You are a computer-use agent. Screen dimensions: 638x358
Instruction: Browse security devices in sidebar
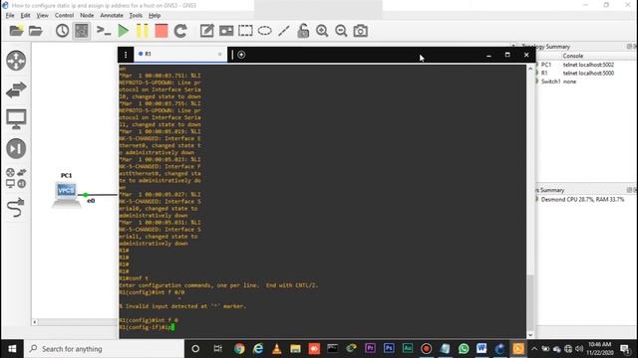coord(16,148)
